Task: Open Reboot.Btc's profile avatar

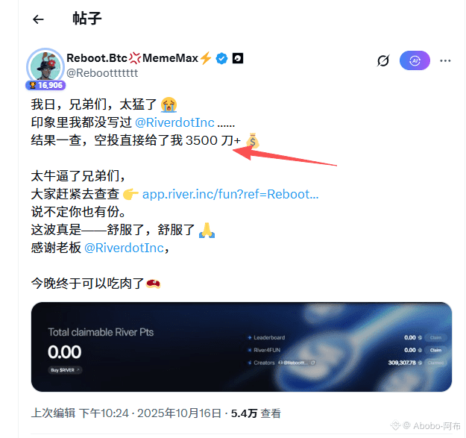Action: point(45,66)
